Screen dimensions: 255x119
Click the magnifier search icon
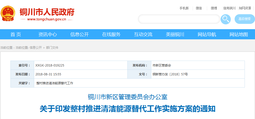[225, 19]
